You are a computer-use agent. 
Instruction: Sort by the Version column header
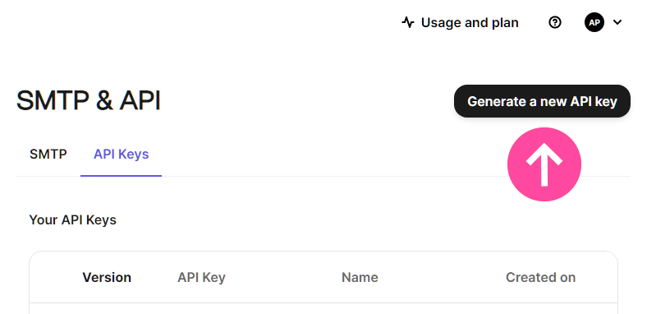click(x=107, y=277)
